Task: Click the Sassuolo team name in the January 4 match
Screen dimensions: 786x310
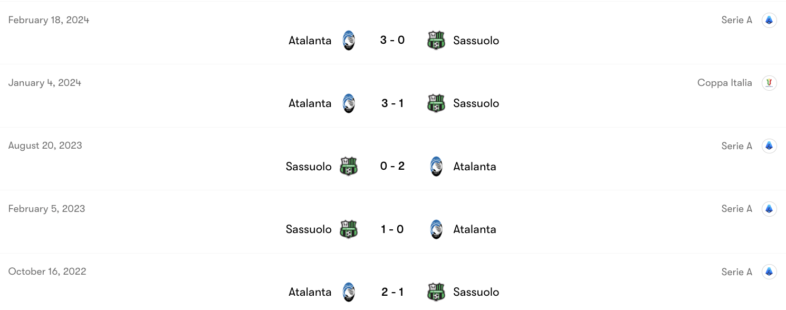Action: click(x=476, y=103)
